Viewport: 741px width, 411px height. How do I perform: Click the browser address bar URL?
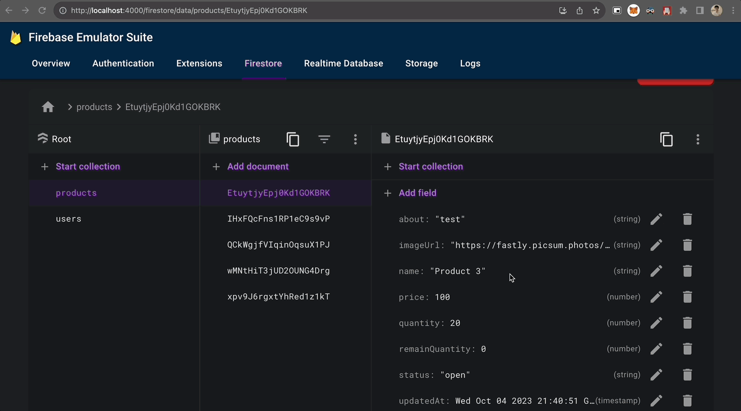(x=189, y=10)
